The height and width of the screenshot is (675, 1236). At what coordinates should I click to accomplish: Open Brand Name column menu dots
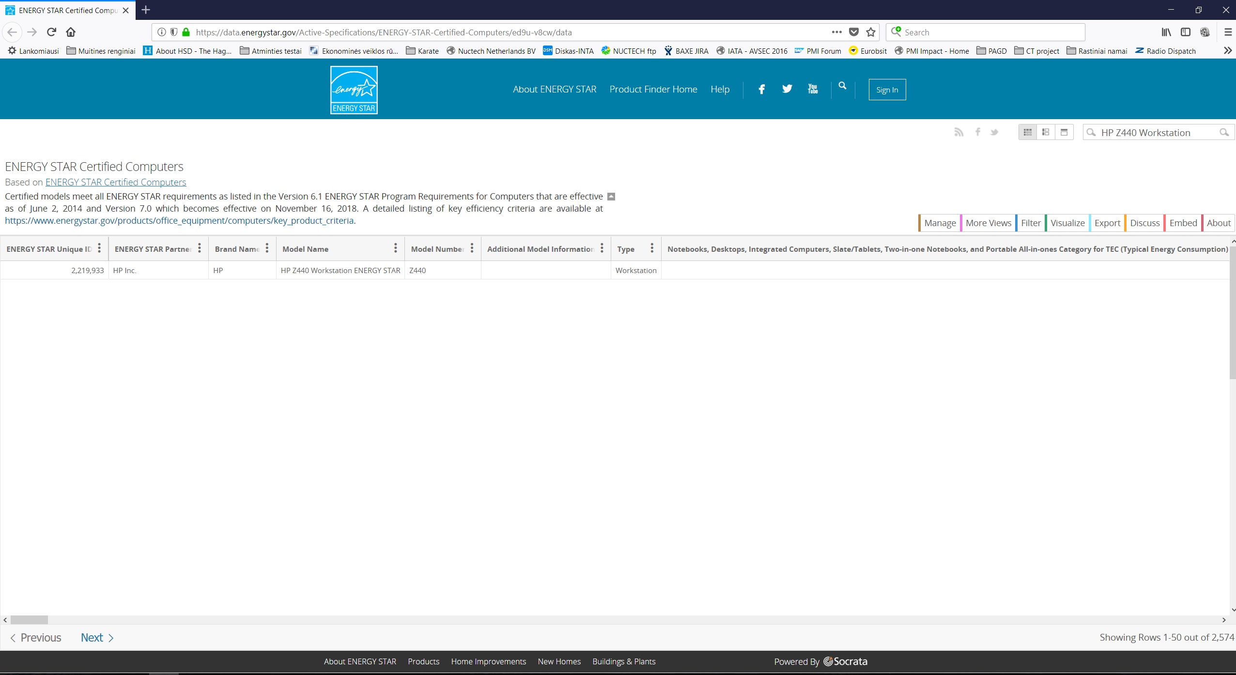coord(267,248)
